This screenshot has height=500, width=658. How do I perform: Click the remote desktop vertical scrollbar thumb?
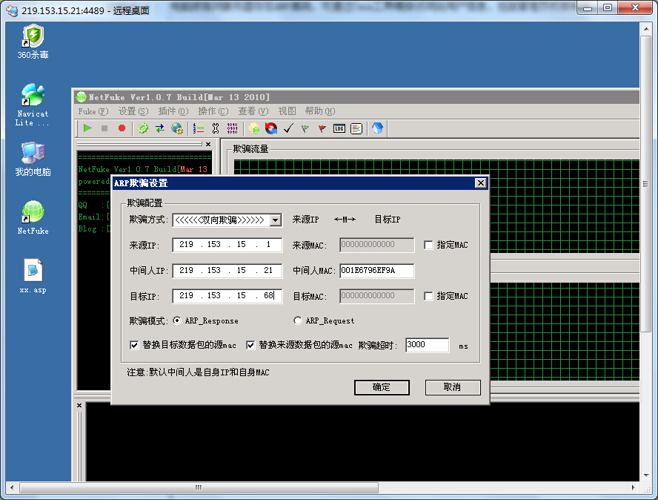coord(645,184)
